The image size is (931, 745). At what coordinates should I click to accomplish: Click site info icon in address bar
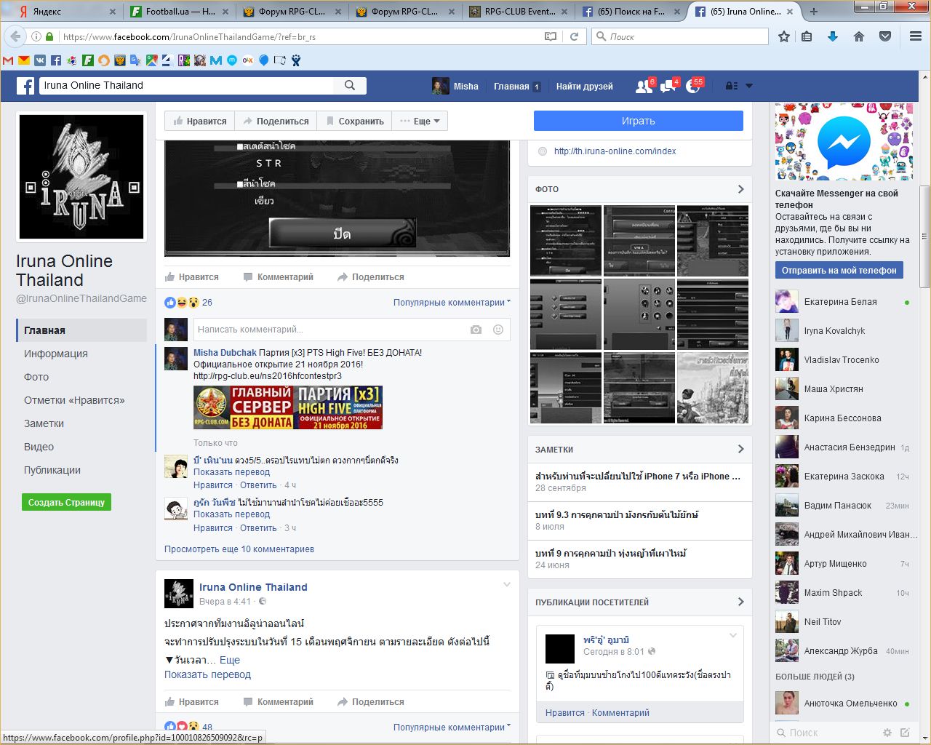click(x=36, y=36)
